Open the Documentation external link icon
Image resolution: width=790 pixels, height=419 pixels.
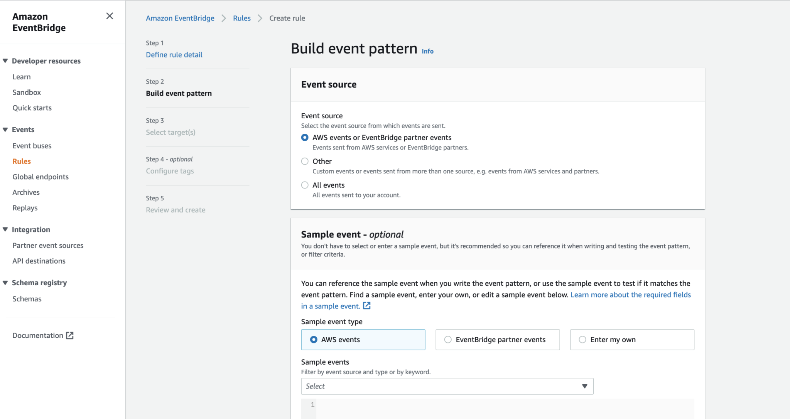70,335
